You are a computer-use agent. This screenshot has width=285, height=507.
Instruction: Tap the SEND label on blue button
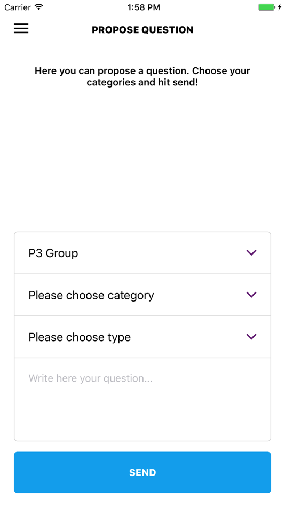142,472
